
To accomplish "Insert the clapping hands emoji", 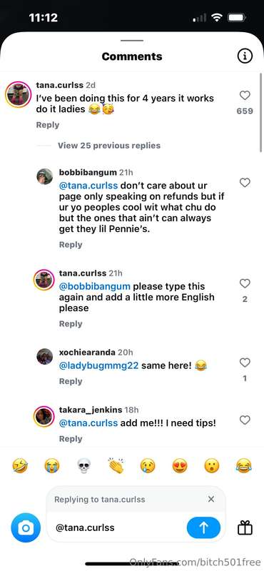I will (116, 466).
